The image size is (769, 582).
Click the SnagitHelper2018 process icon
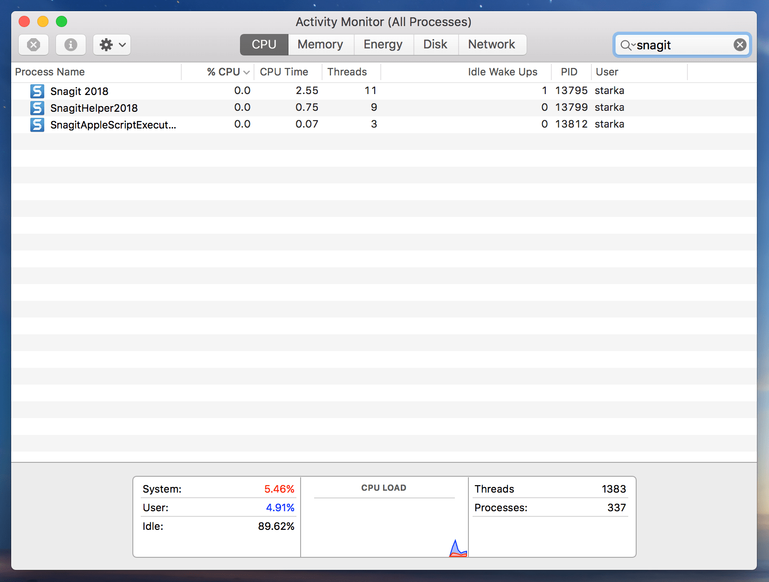(x=37, y=108)
